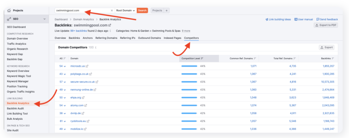This screenshot has width=349, height=138.
Task: Switch to the Anchors tab
Action: pyautogui.click(x=88, y=38)
